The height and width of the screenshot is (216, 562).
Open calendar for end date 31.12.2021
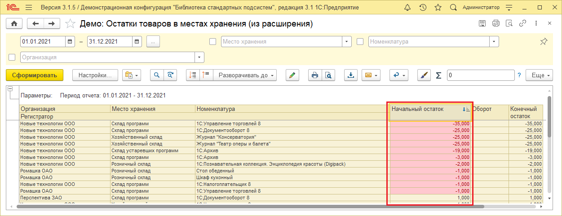(137, 41)
